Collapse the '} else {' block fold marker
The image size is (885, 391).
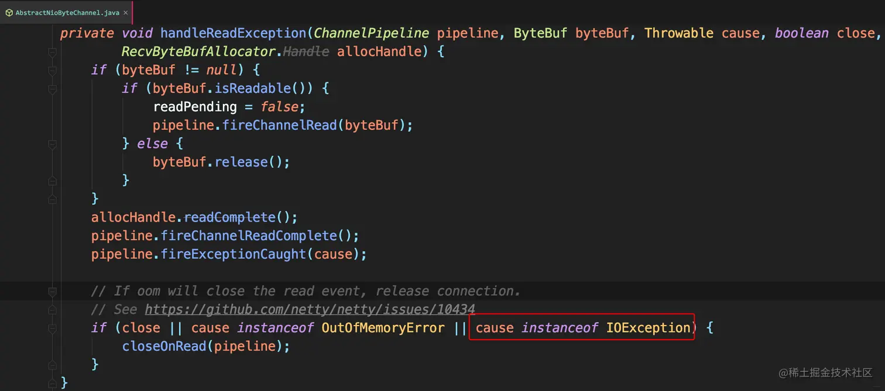coord(52,144)
